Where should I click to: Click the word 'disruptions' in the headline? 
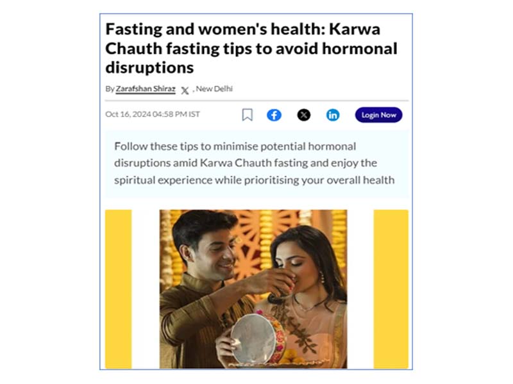coord(149,68)
